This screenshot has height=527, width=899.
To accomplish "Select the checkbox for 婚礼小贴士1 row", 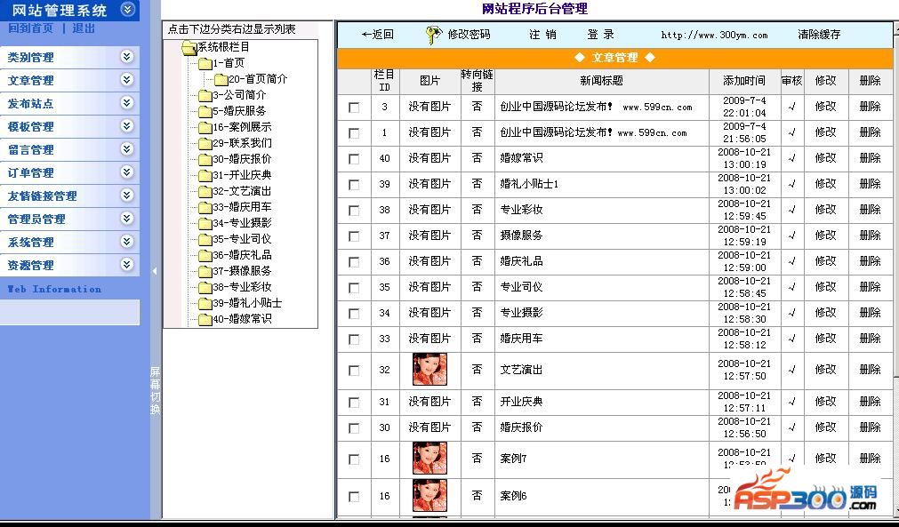I will (x=354, y=185).
